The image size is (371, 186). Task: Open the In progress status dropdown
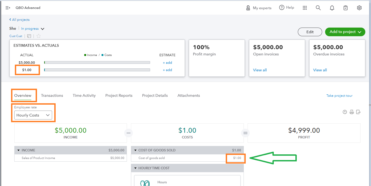coord(33,29)
